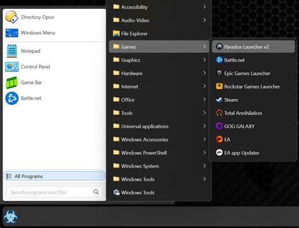Image resolution: width=299 pixels, height=228 pixels.
Task: Open the Internet folder entry
Action: click(x=159, y=87)
